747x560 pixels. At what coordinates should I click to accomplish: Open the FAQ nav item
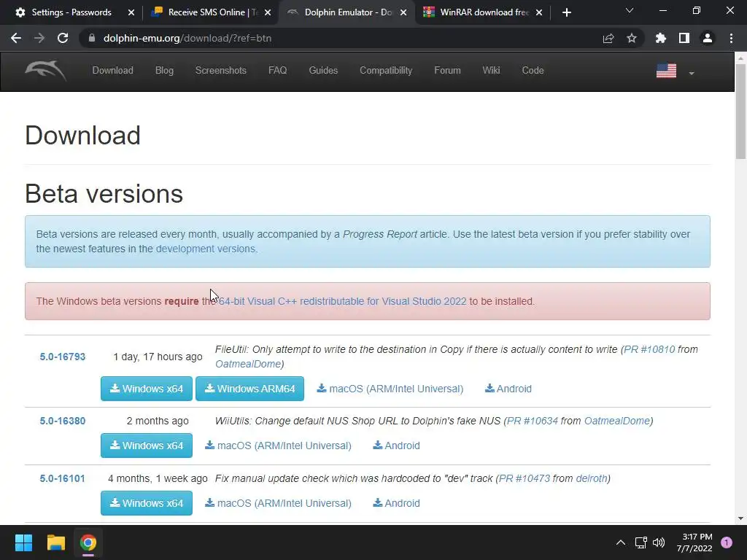[278, 71]
